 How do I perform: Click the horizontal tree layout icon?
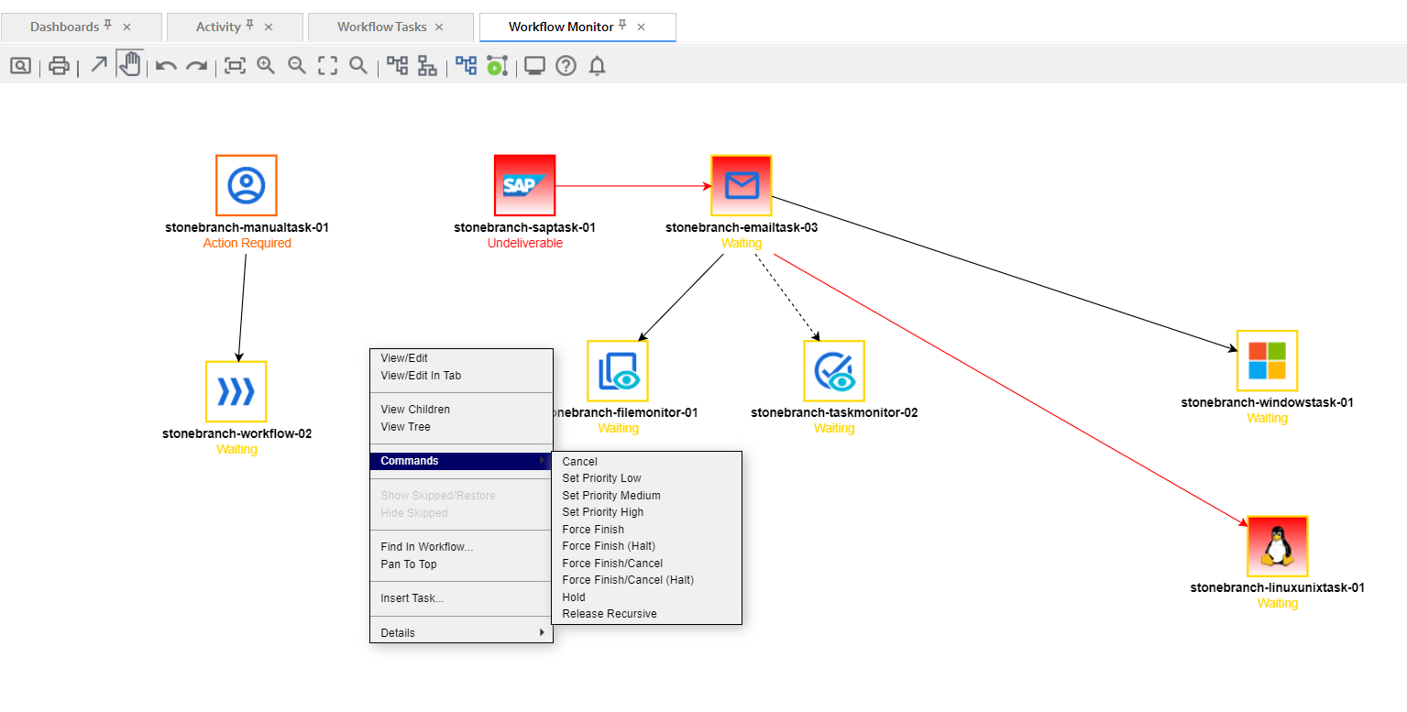397,66
